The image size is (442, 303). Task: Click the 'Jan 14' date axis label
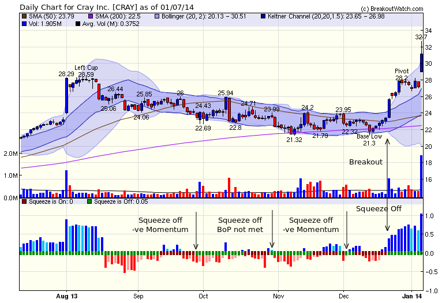click(x=412, y=296)
